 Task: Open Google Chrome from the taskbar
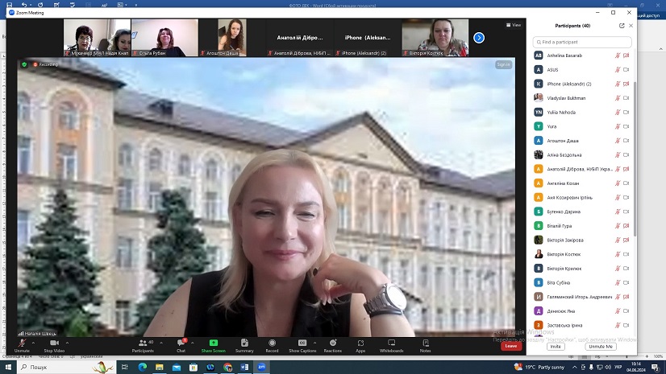tap(227, 367)
